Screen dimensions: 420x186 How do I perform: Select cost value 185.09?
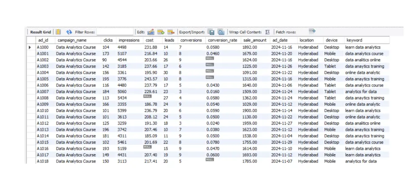[151, 136]
